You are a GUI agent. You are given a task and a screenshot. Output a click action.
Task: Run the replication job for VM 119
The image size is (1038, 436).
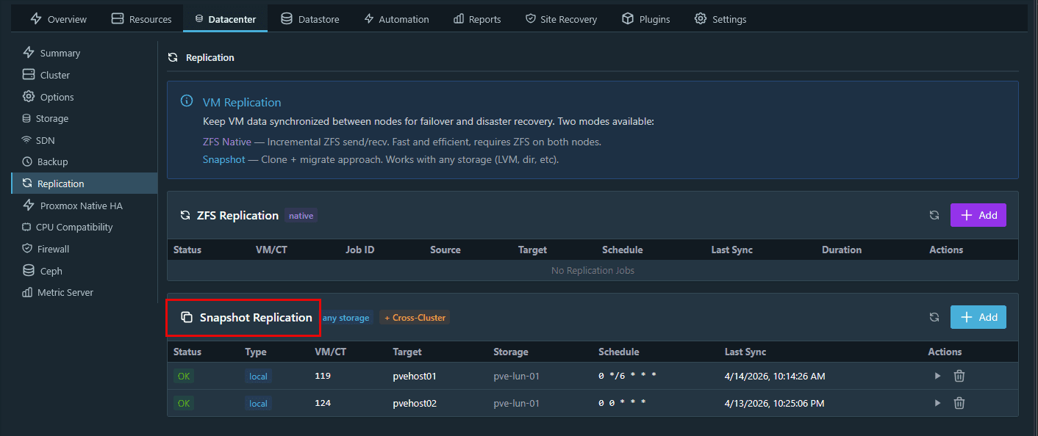(937, 375)
